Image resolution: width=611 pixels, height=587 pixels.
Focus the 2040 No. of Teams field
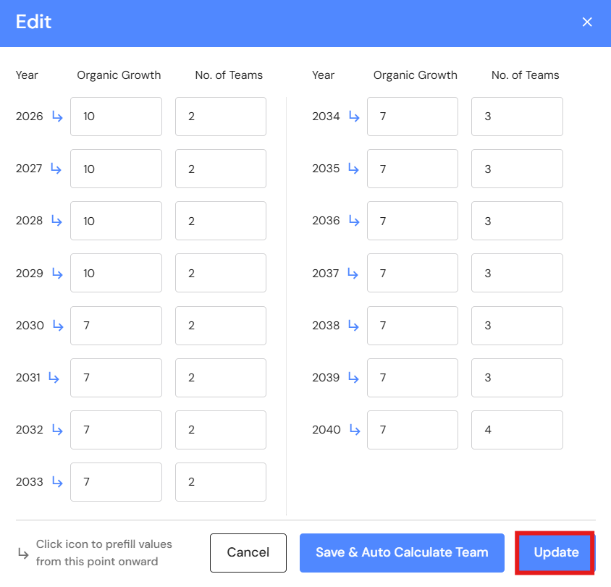click(517, 430)
